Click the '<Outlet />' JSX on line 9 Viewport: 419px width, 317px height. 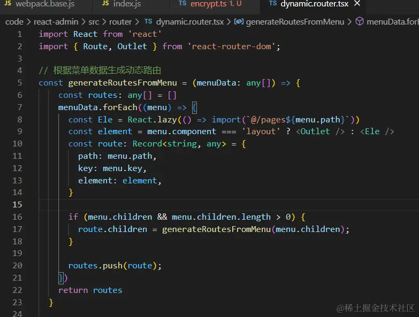(x=320, y=132)
